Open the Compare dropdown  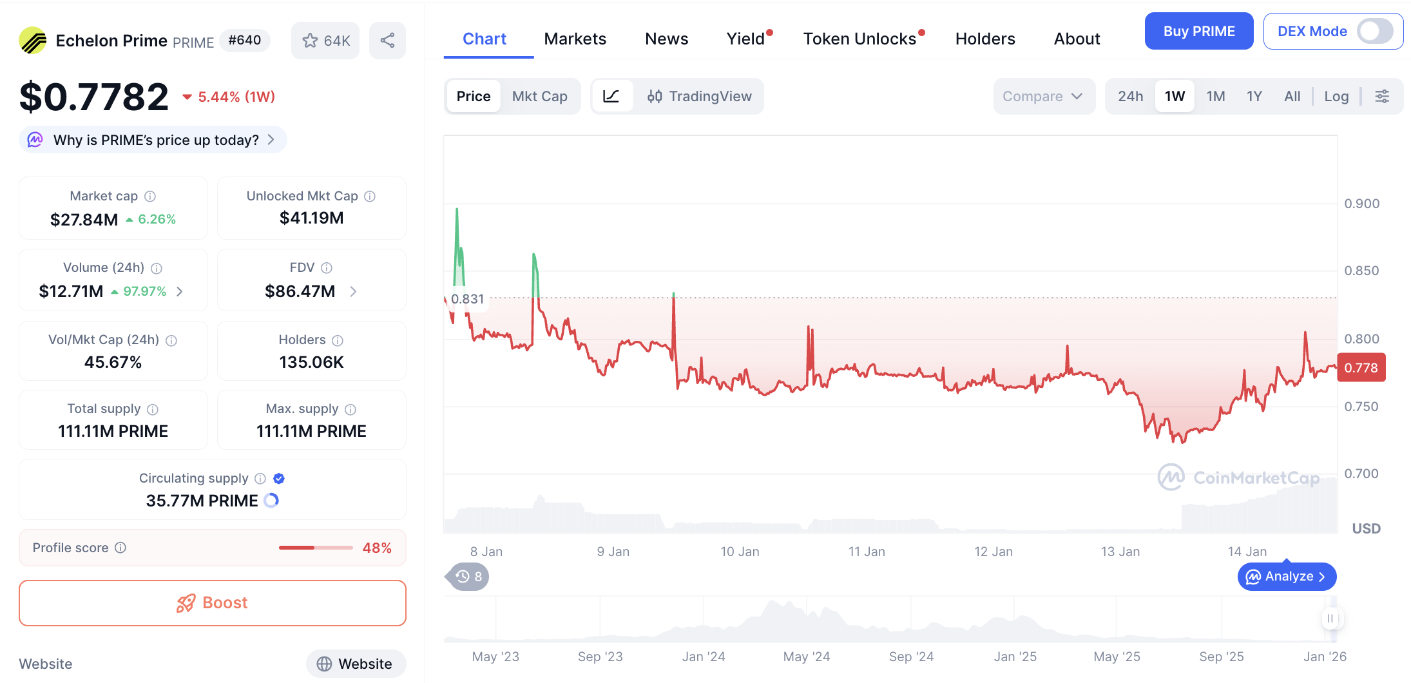pos(1042,97)
